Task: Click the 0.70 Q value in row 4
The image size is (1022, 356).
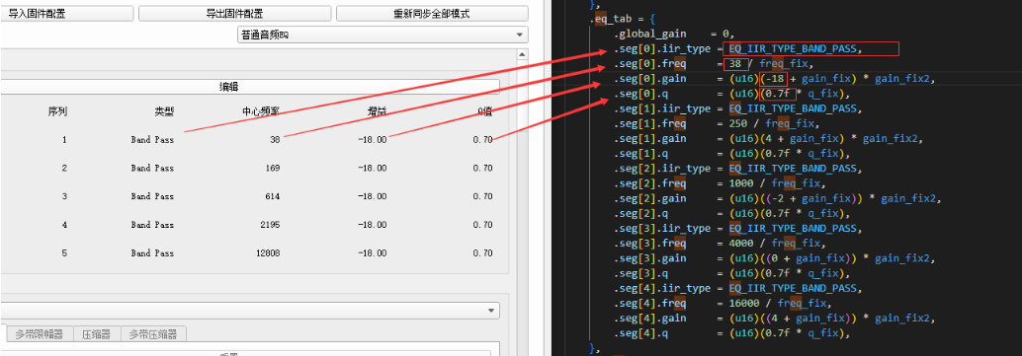Action: coord(483,225)
